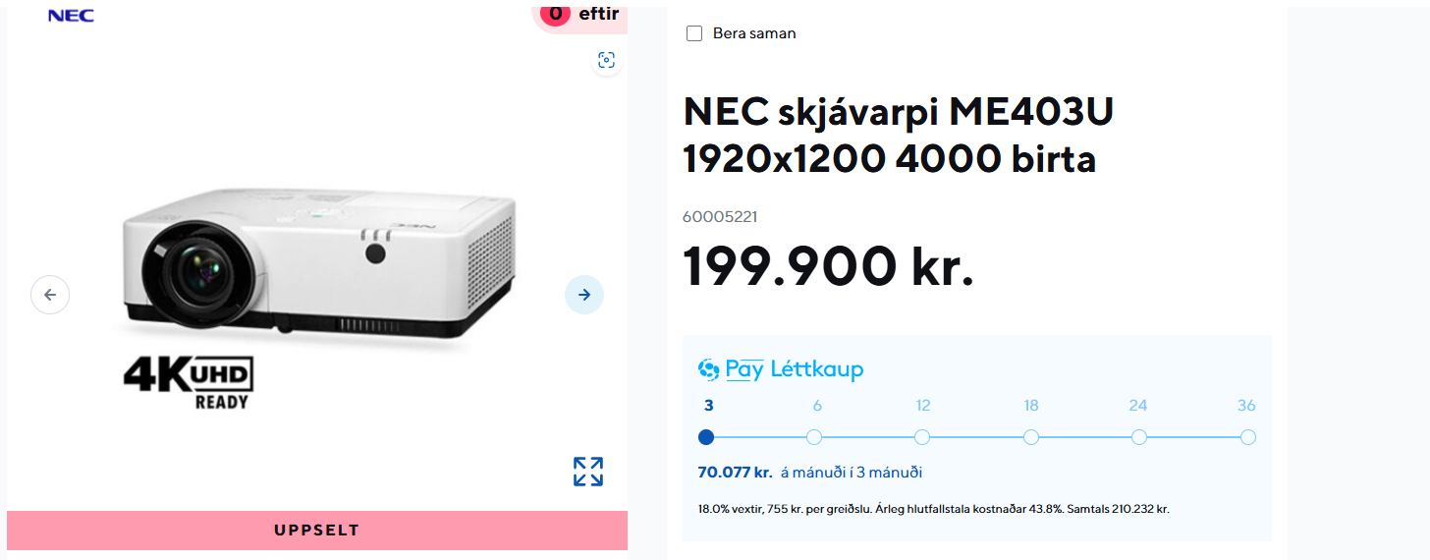Image resolution: width=1430 pixels, height=560 pixels.
Task: Select the 3-month installment point
Action: (x=706, y=437)
